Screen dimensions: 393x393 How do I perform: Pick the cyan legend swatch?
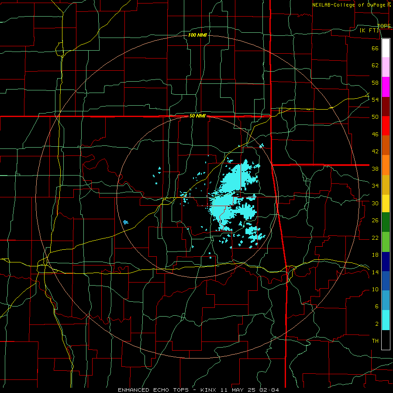pyautogui.click(x=386, y=320)
